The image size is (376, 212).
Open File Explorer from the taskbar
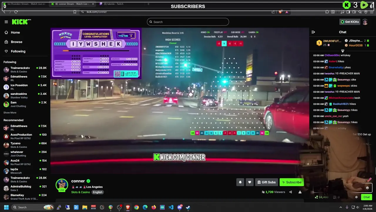click(85, 207)
